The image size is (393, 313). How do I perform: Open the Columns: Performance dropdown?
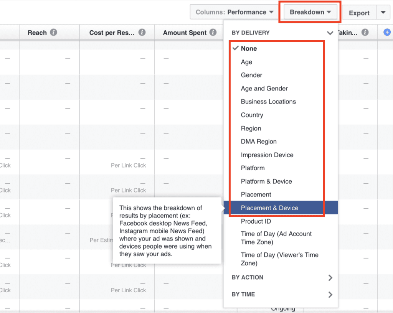point(234,12)
